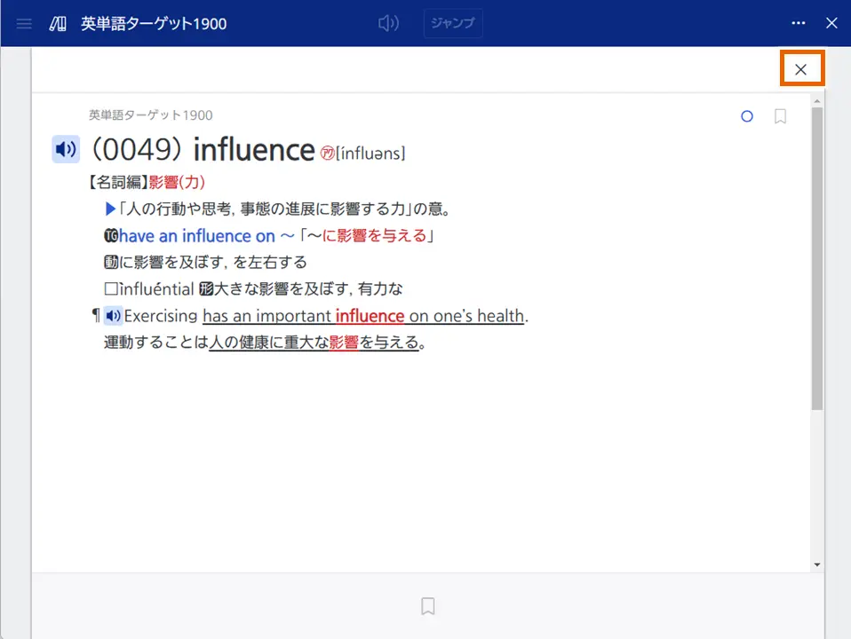Click the red word influence in the example
The width and height of the screenshot is (851, 639).
coord(370,316)
